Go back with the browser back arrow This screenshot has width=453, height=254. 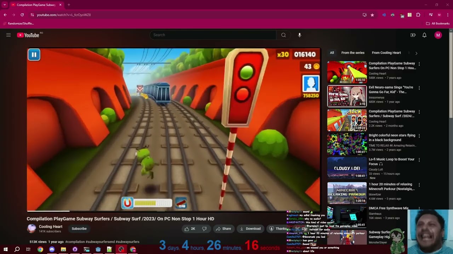pos(5,15)
